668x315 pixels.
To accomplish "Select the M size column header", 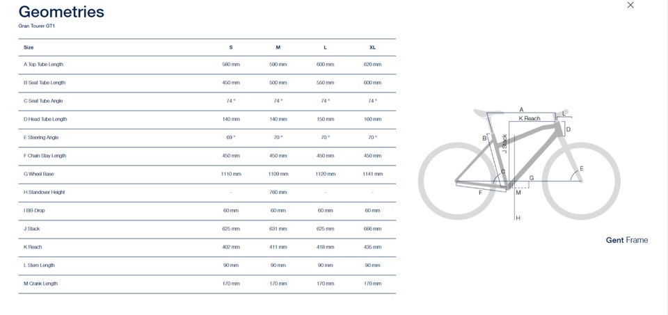I will [278, 47].
